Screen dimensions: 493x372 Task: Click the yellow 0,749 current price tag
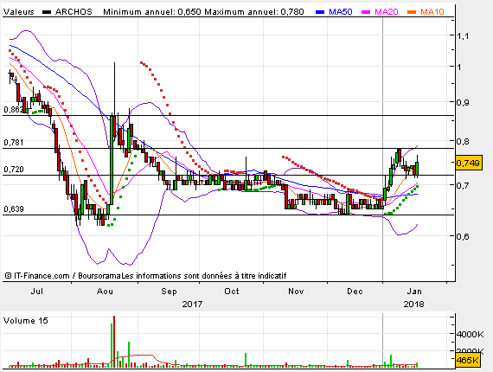point(469,163)
